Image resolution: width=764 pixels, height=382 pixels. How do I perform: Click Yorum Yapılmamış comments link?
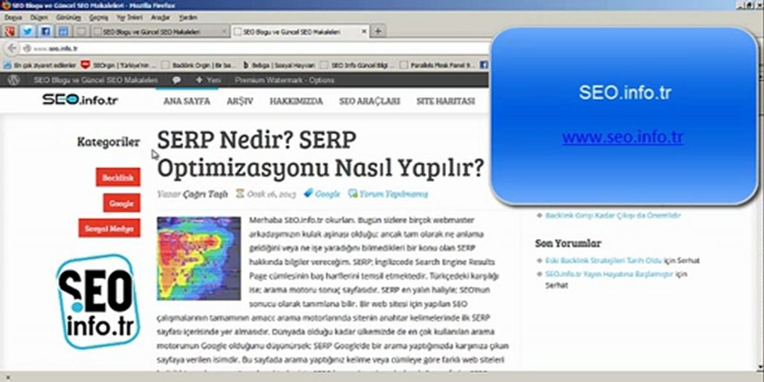[x=394, y=194]
